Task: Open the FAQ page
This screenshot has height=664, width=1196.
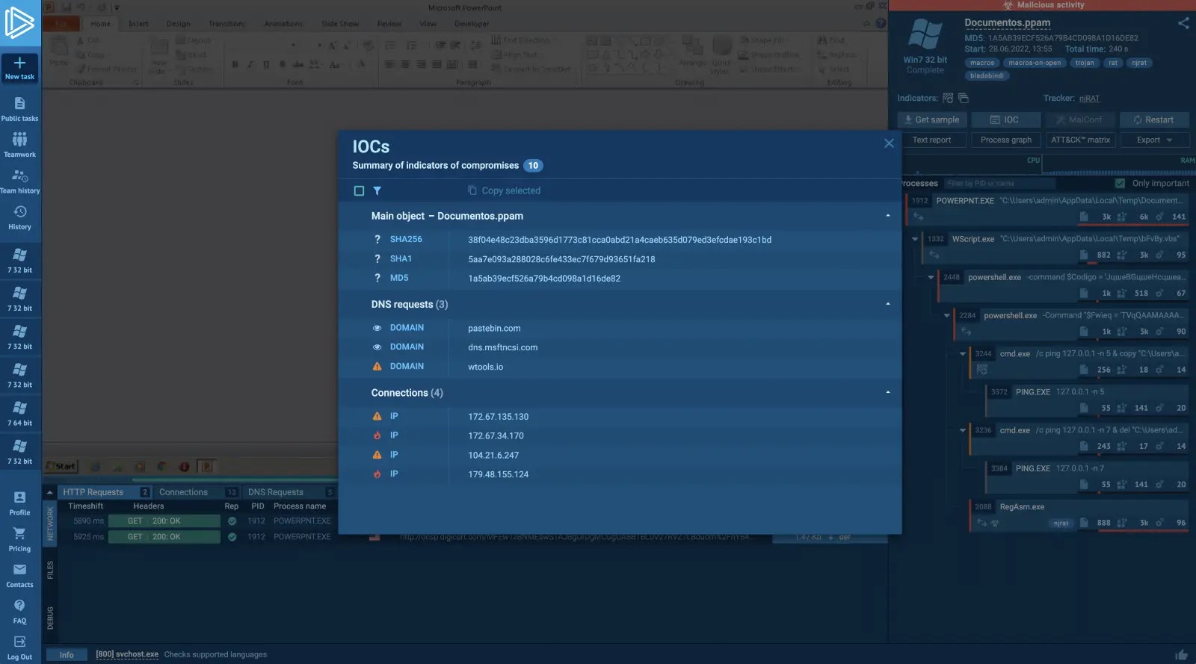Action: 20,611
